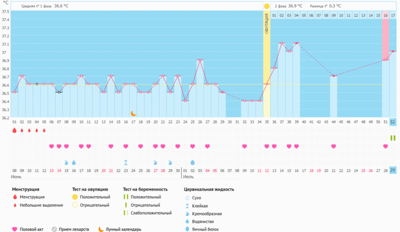The width and height of the screenshot is (400, 232).
Task: Click the Средняя t° 1 фаза label
Action: [x=36, y=6]
